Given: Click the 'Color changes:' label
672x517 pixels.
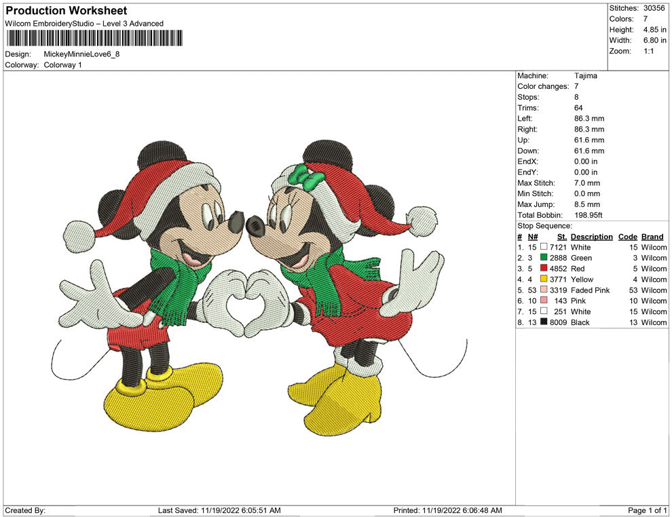Looking at the screenshot, I should click(x=543, y=86).
